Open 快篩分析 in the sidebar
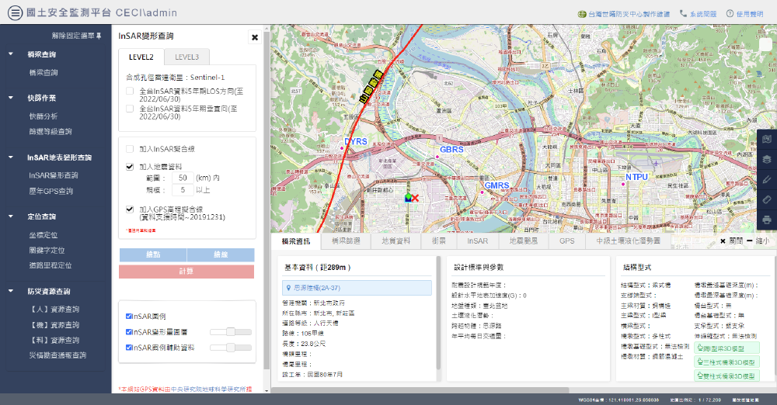This screenshot has width=777, height=405. point(44,116)
